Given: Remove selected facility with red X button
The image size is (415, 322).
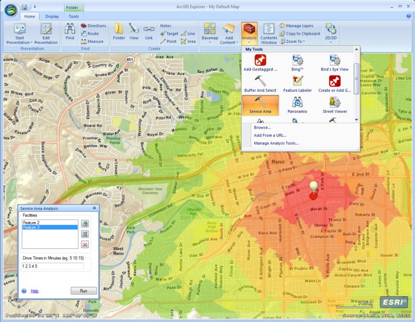Looking at the screenshot, I should click(x=85, y=244).
